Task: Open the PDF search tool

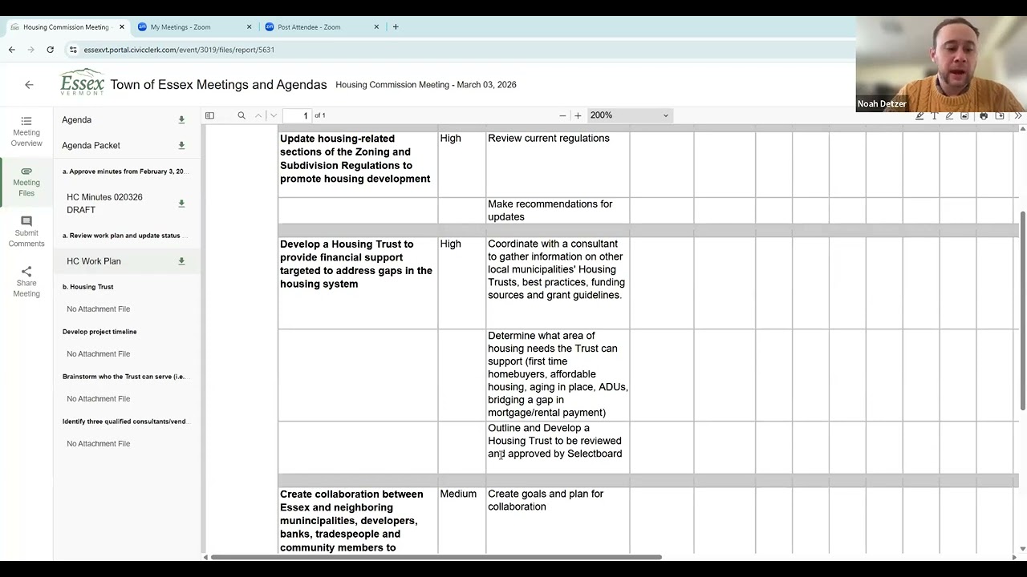Action: (242, 115)
